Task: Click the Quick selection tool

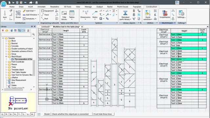Action: [148, 15]
